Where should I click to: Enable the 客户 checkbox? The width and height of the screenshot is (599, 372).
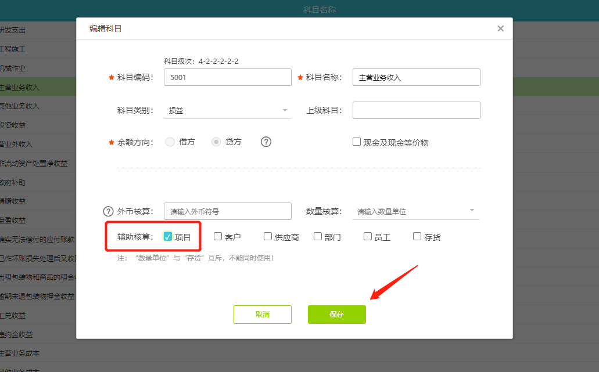click(x=218, y=236)
